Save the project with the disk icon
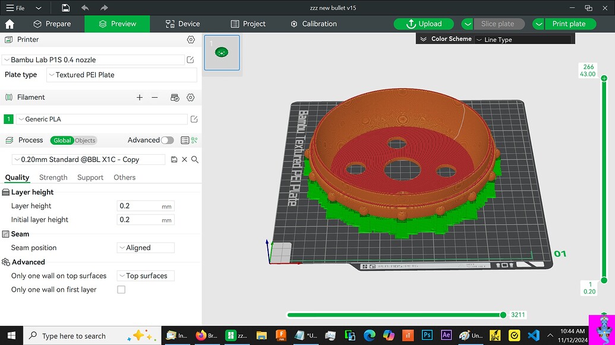This screenshot has width=615, height=345. (x=65, y=8)
